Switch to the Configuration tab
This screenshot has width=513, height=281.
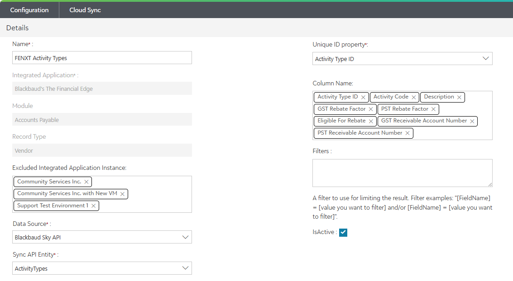coord(29,10)
